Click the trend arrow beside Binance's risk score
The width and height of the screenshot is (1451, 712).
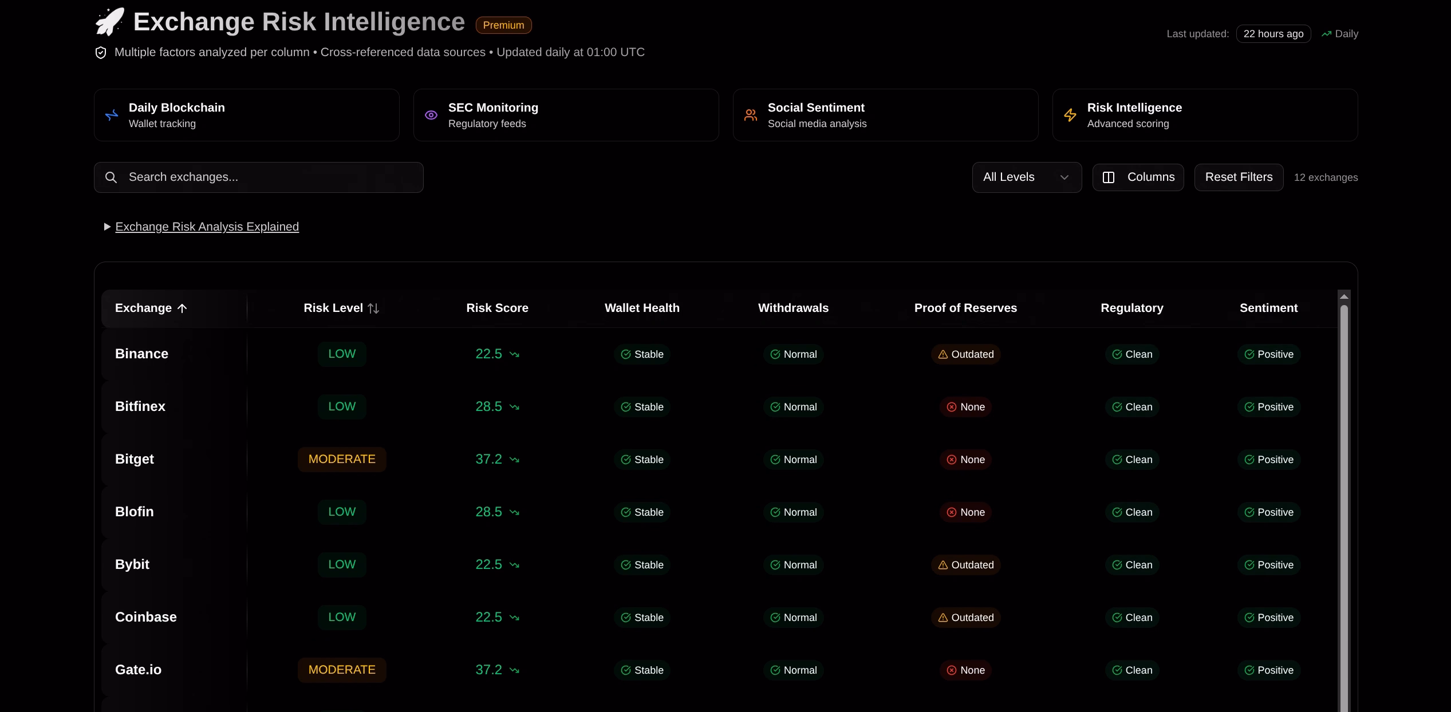point(514,354)
